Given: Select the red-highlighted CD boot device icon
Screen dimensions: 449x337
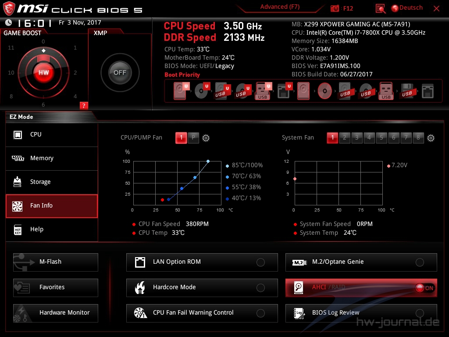Looking at the screenshot, I should click(x=324, y=91).
